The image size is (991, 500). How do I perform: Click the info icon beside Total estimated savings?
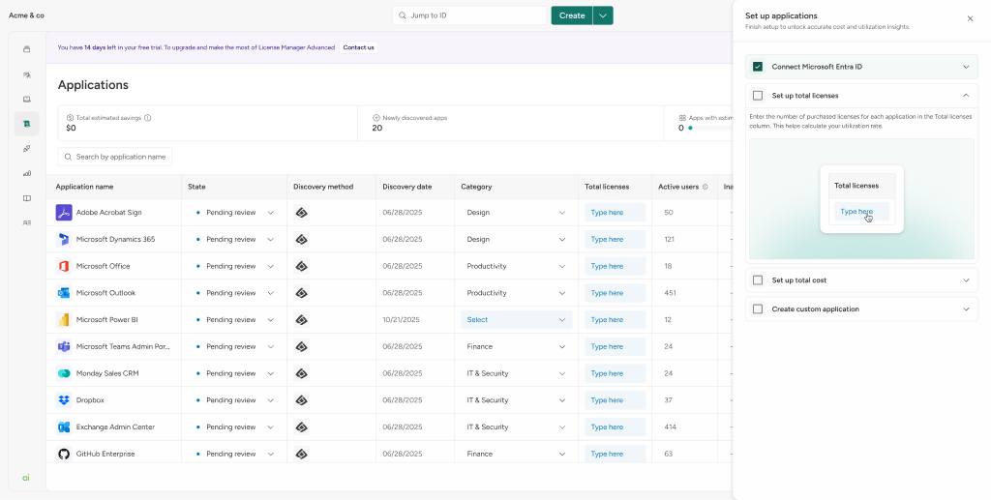click(x=147, y=118)
